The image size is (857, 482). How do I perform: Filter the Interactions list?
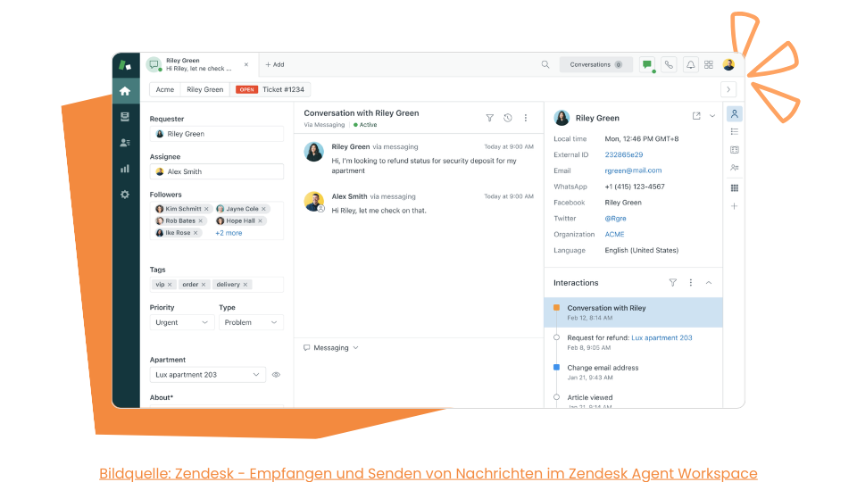coord(673,283)
